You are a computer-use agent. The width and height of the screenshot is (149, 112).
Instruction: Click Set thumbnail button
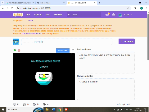[x=63, y=50]
